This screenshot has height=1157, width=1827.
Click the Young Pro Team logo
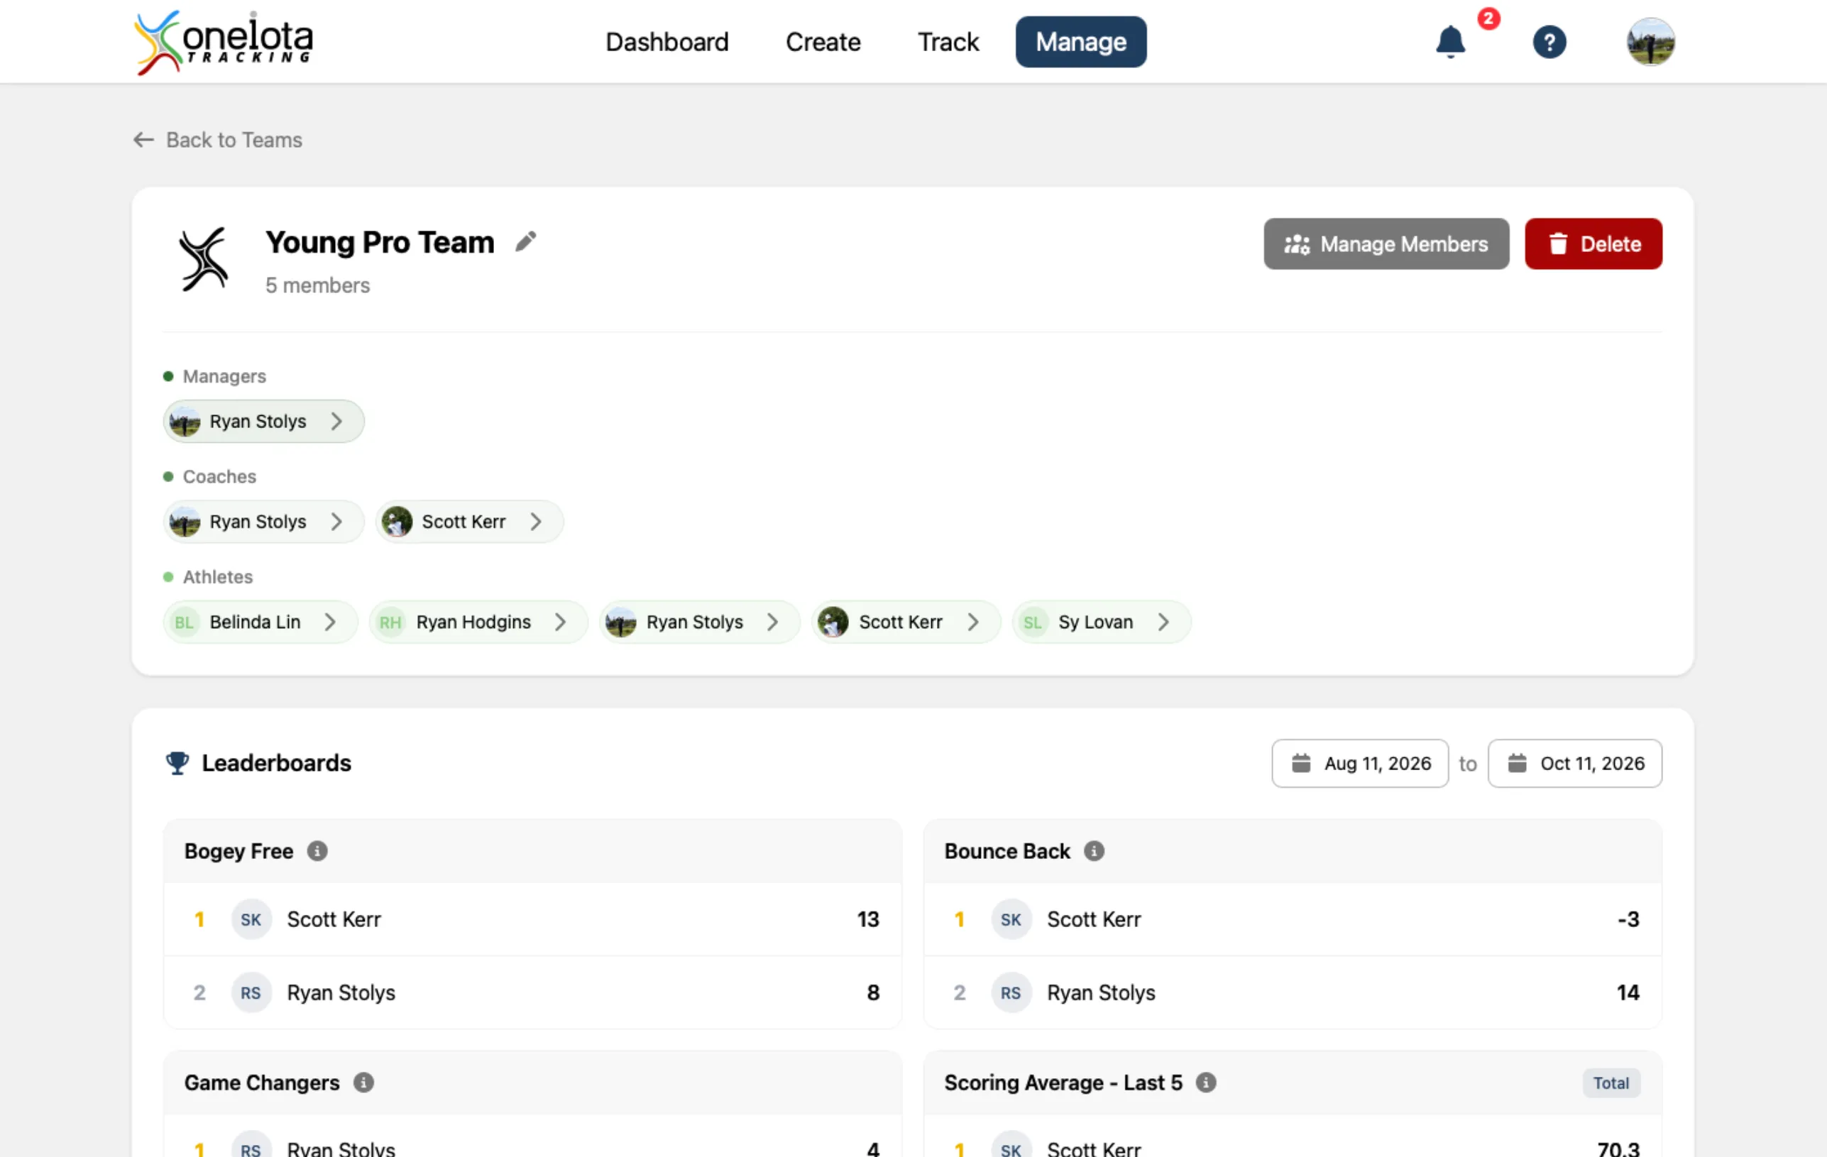coord(203,258)
